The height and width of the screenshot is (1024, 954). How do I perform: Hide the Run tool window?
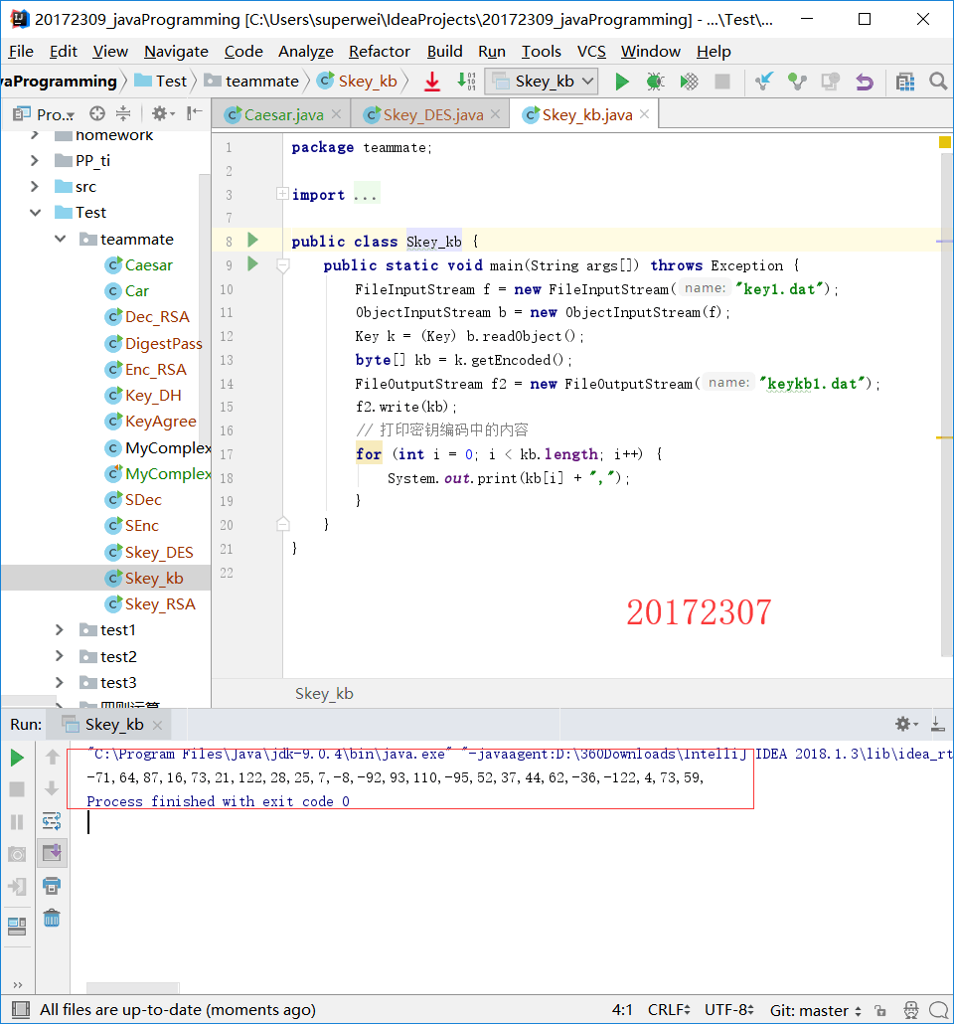[x=938, y=724]
